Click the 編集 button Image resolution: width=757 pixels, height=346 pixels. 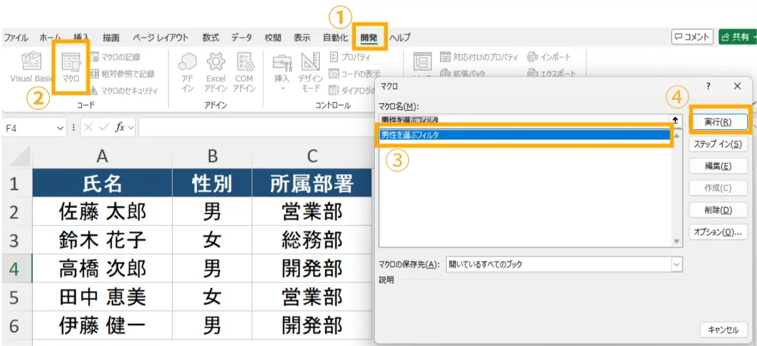point(718,166)
